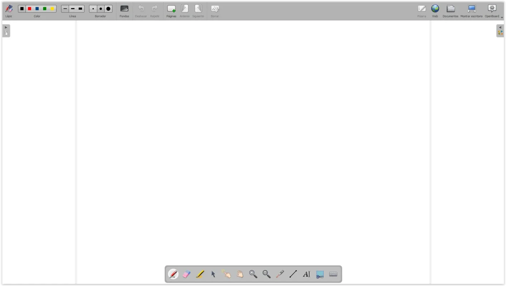Viewport: 506px width, 286px height.
Task: Activate the zoom in magnifier
Action: pos(253,274)
